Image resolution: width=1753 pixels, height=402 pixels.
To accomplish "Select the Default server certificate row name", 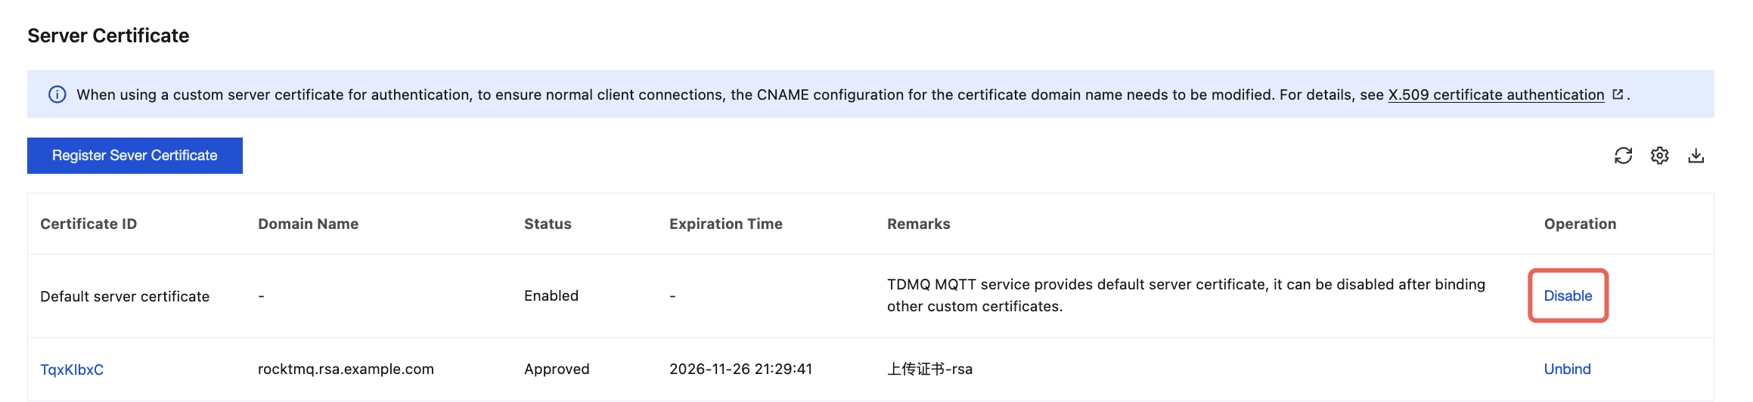I will tap(125, 296).
